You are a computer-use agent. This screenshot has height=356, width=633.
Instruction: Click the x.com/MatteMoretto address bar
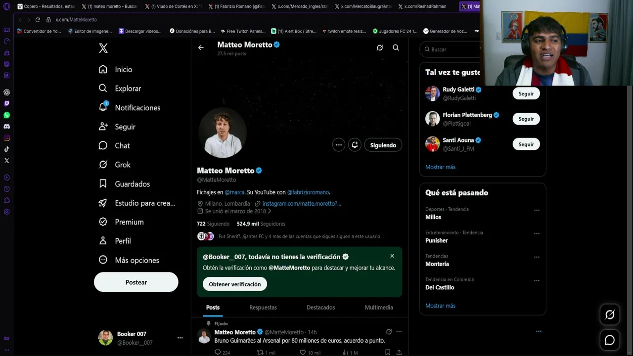76,20
